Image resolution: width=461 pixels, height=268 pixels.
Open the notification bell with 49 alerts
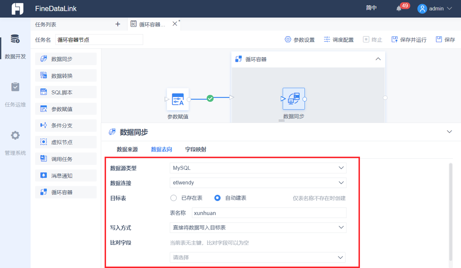click(399, 9)
